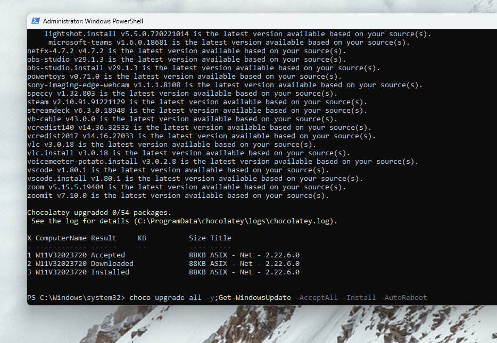The image size is (497, 343).
Task: Click the microsoft-teams v1.6.0.18681 line
Action: pyautogui.click(x=229, y=43)
